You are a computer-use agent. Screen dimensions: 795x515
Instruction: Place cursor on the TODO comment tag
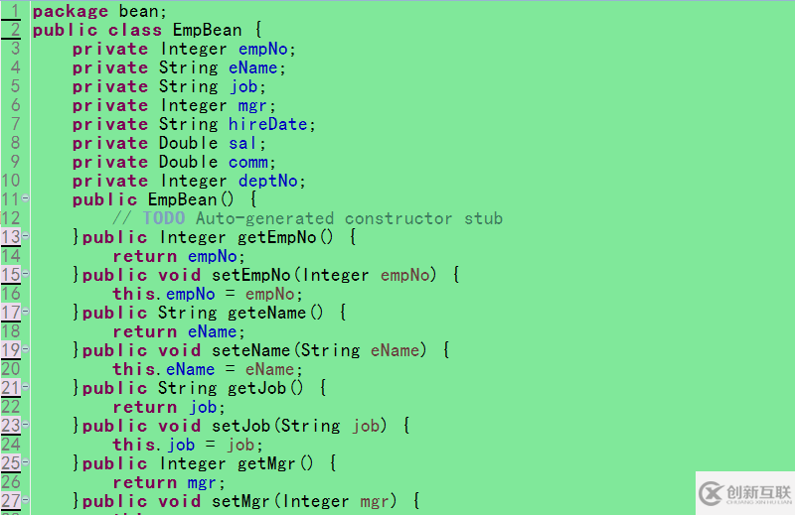(164, 218)
